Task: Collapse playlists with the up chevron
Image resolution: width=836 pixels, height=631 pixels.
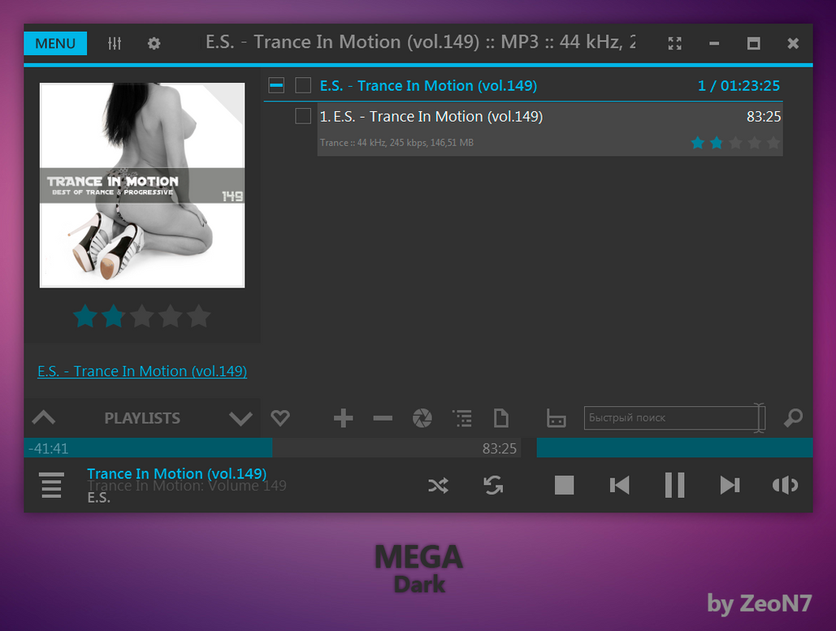Action: click(x=44, y=417)
